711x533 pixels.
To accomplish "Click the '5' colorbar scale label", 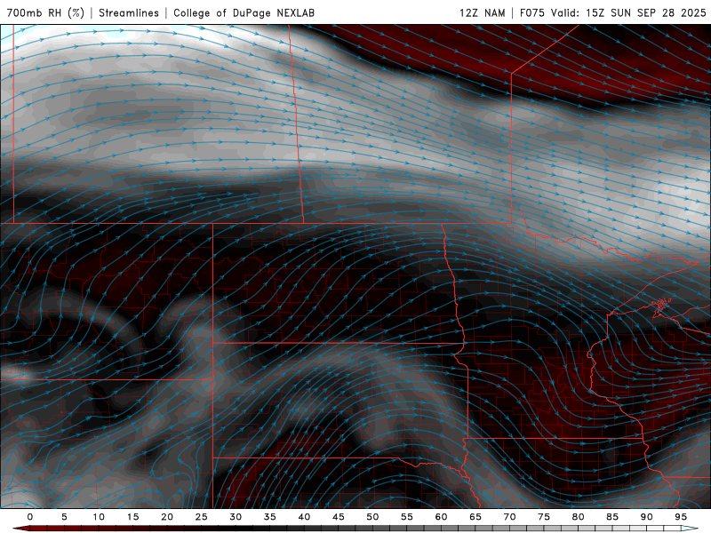I will pos(64,517).
